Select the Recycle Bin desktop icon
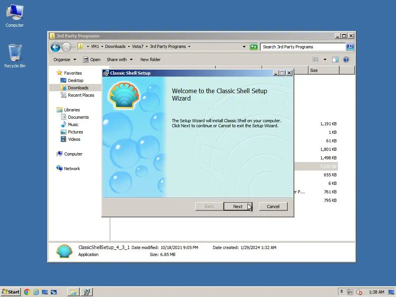 [x=15, y=56]
